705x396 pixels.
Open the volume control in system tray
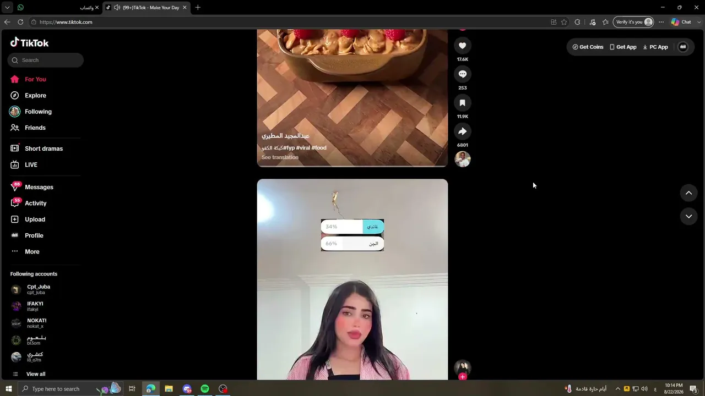[x=644, y=389]
